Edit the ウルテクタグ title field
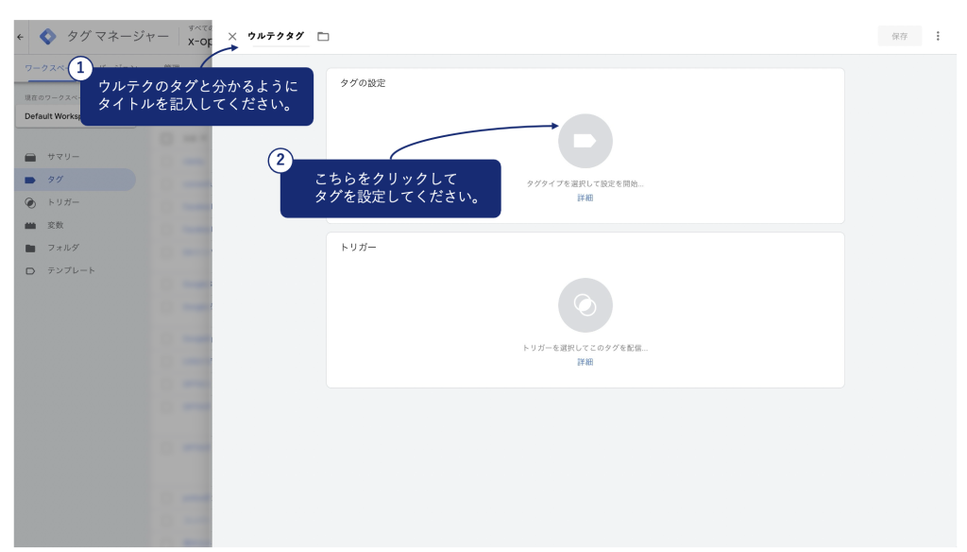The height and width of the screenshot is (552, 967). click(x=276, y=36)
